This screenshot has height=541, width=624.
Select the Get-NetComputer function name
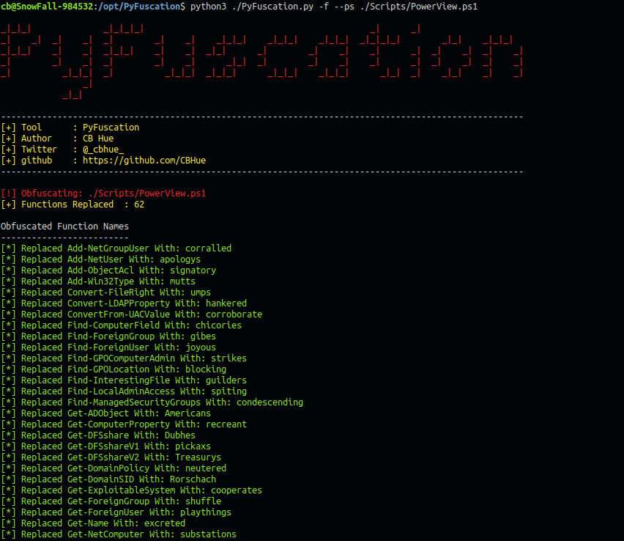106,534
